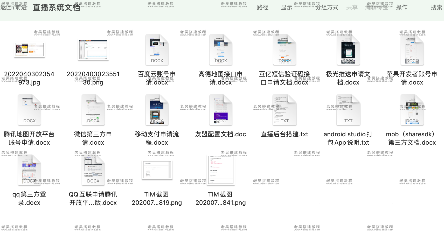Click the 共享 share item in toolbar

[x=352, y=8]
